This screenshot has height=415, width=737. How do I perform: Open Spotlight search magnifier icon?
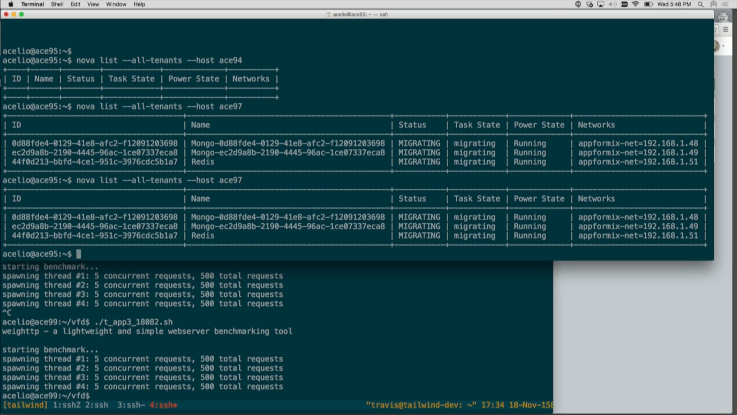point(700,4)
